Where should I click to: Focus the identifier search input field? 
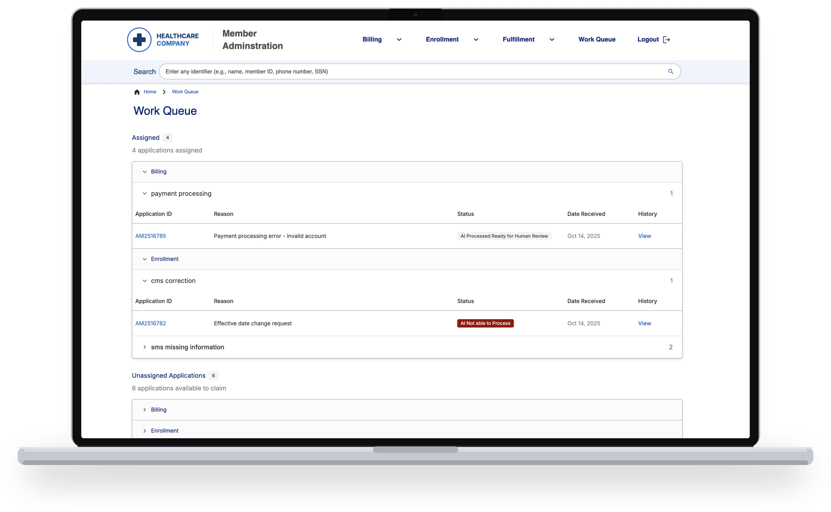(x=420, y=71)
